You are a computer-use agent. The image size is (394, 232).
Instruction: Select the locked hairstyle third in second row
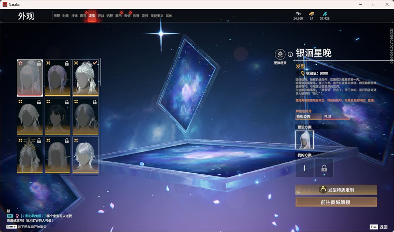coord(85,116)
